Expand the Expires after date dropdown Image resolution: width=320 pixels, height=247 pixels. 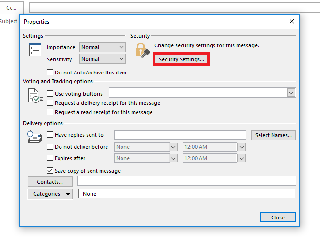click(x=173, y=158)
